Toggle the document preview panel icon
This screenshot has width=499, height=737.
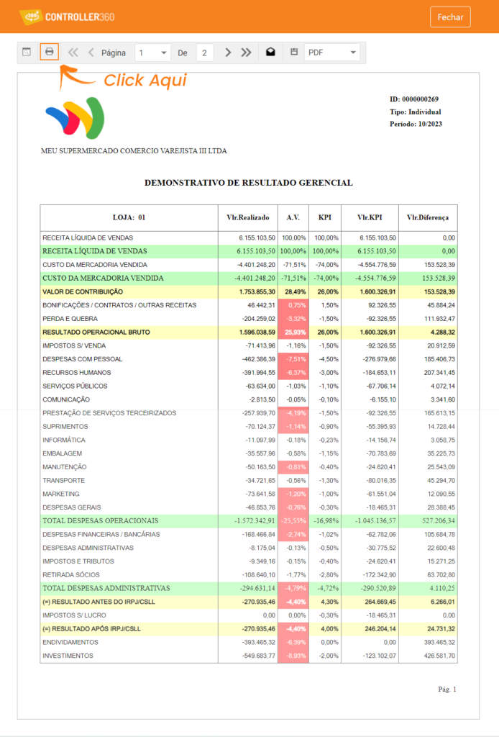point(27,52)
